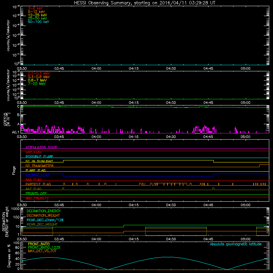Select the FRONTS_OFF flag label
Image resolution: width=273 pixels, height=273 pixels.
click(x=36, y=193)
